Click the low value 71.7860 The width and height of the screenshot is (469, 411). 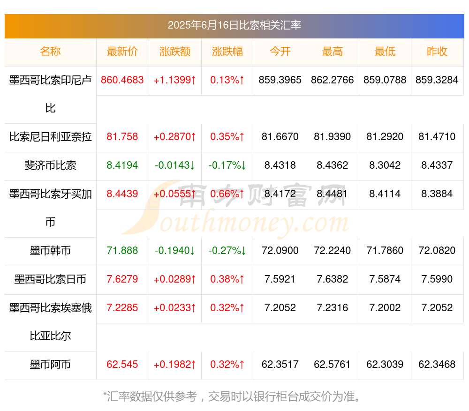tap(385, 250)
